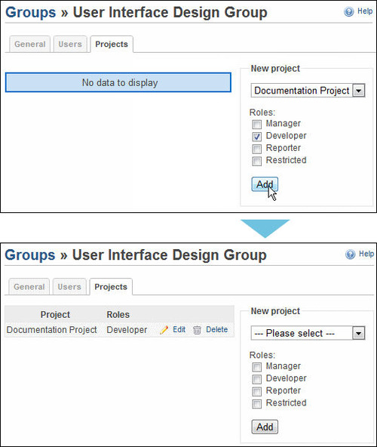Screen dimensions: 377x447
Task: Enable the Restricted role in bottom panel
Action: click(x=256, y=404)
